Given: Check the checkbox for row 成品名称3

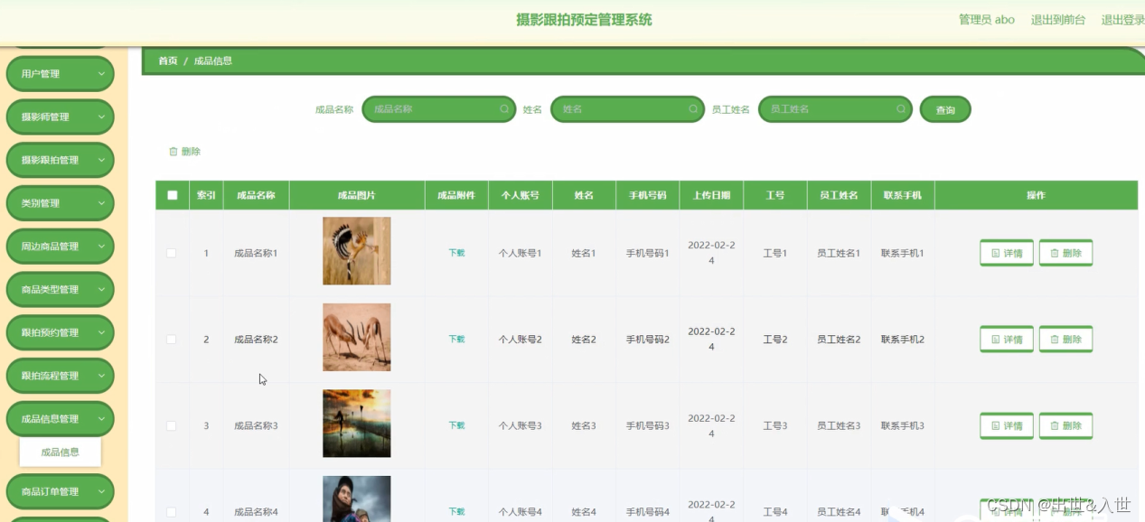Looking at the screenshot, I should (x=172, y=425).
